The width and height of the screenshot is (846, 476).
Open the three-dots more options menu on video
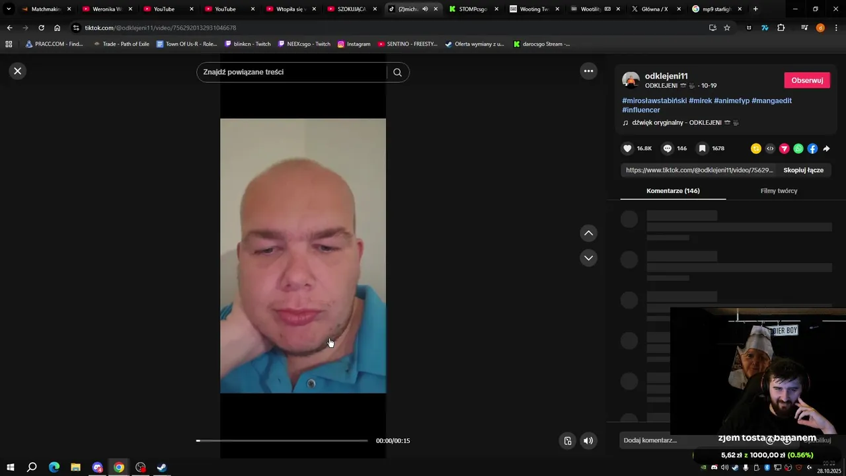588,71
